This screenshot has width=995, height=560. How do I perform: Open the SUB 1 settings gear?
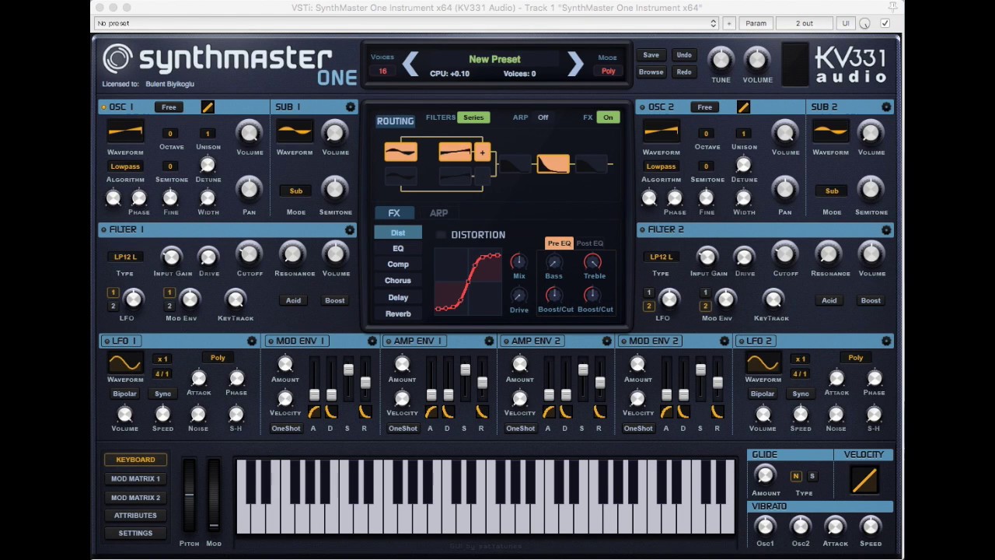pyautogui.click(x=350, y=107)
